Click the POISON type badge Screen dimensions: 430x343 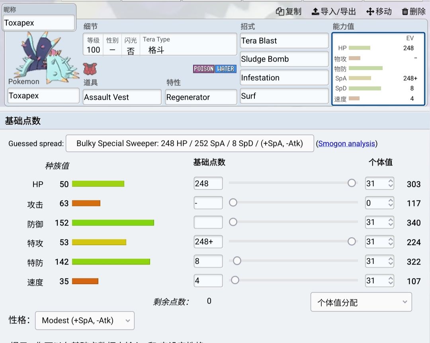click(204, 69)
